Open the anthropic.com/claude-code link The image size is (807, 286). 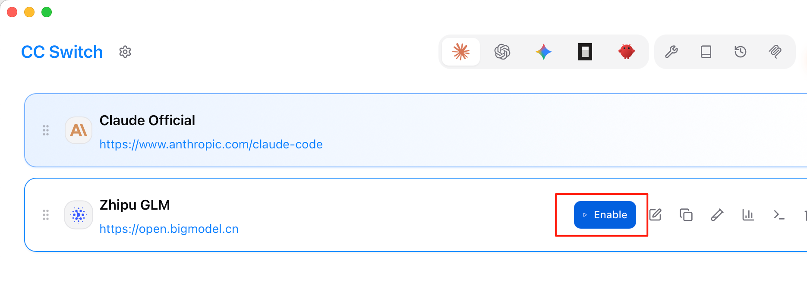211,144
